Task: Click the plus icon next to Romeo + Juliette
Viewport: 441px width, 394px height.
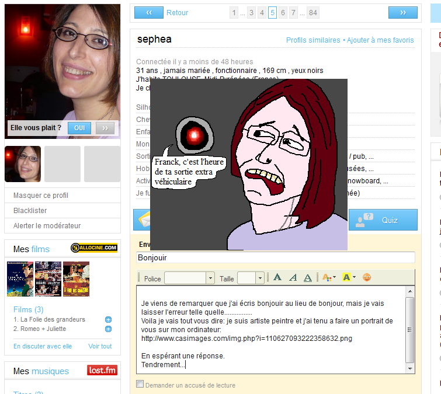Action: [x=108, y=329]
